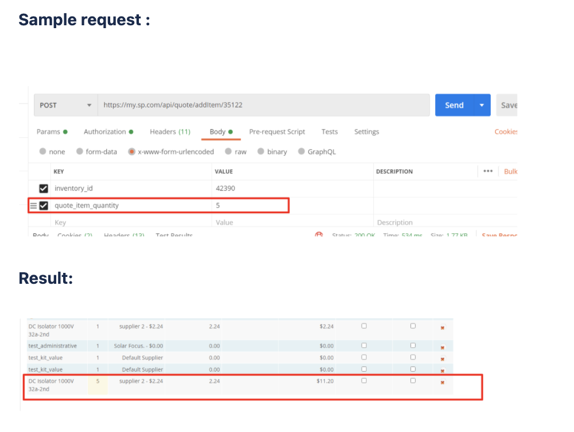
Task: Open the Headers (11) tab
Action: pos(170,132)
